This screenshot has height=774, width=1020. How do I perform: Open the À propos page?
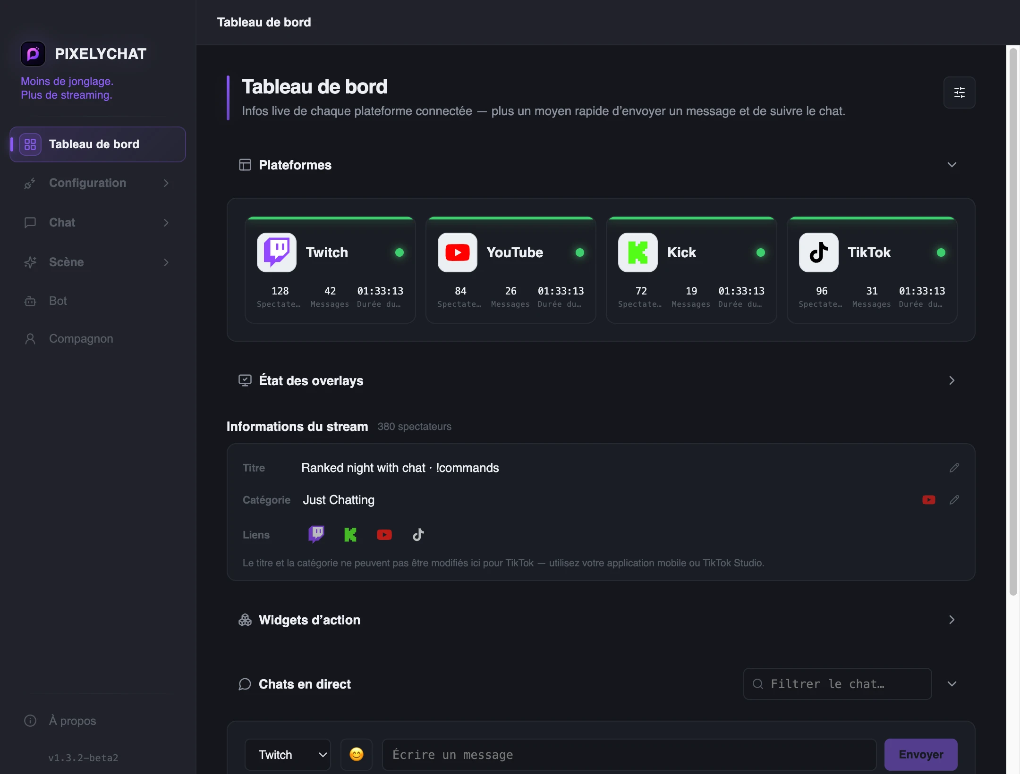pos(98,721)
